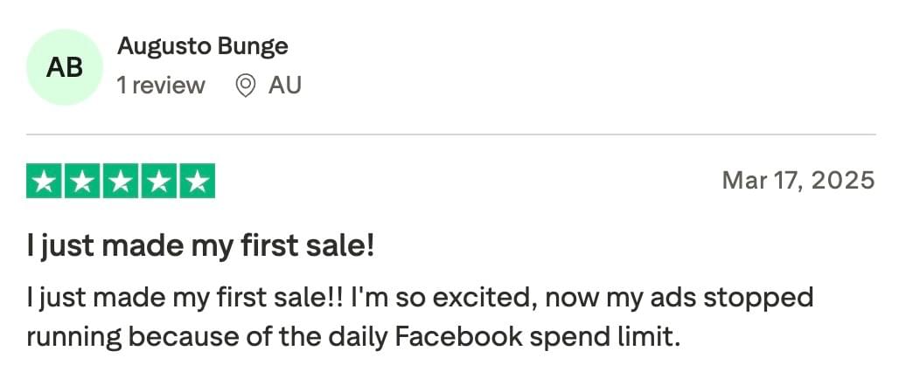Click the location pin icon
This screenshot has height=372, width=906.
tap(246, 86)
